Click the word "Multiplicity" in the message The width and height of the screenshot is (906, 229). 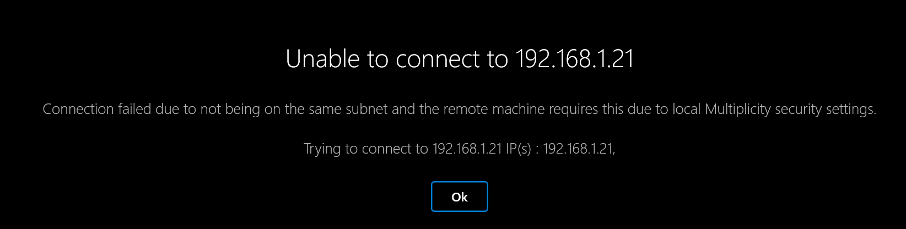click(738, 109)
